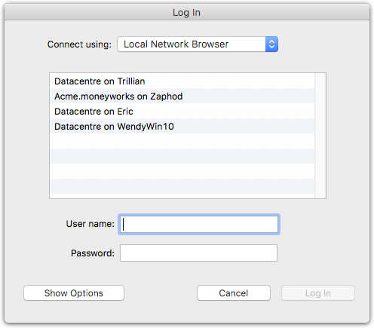Click the Connect using label
Screen dimensions: 374x328
(x=79, y=44)
